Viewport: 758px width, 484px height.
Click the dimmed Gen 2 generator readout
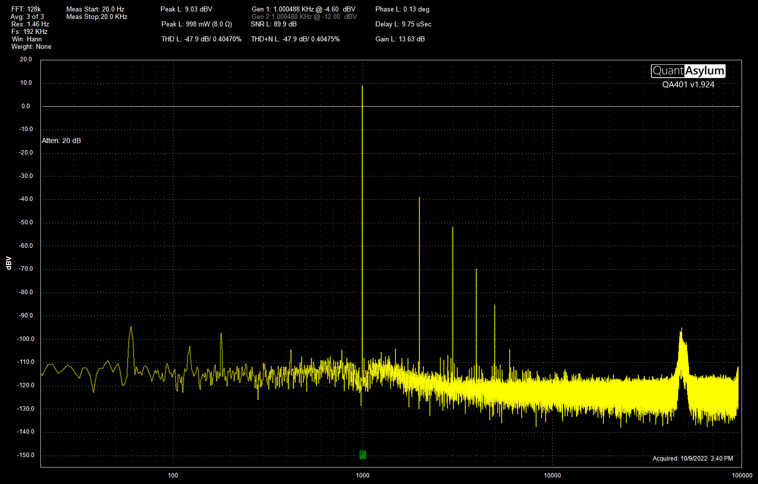pos(304,17)
